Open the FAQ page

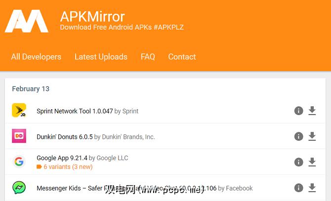coord(148,57)
